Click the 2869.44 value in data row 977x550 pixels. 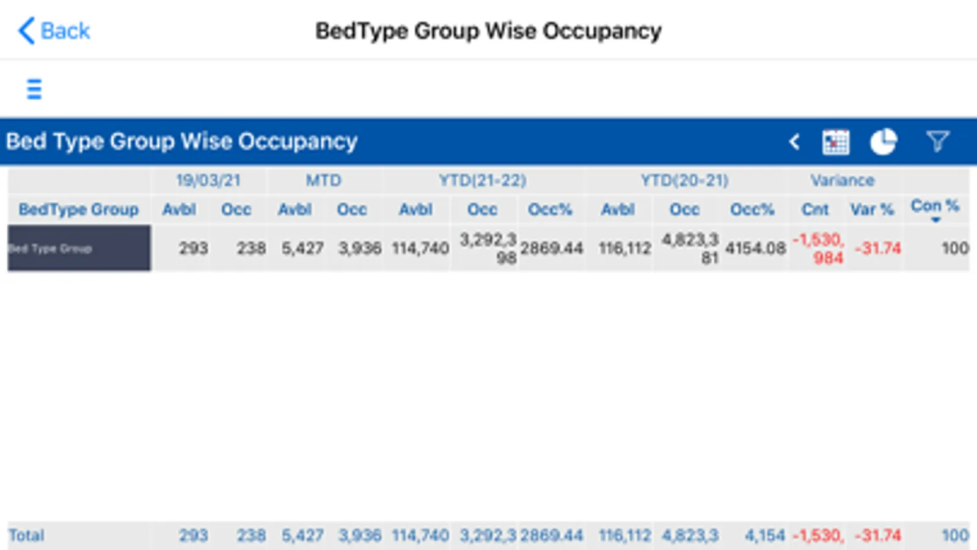[552, 248]
